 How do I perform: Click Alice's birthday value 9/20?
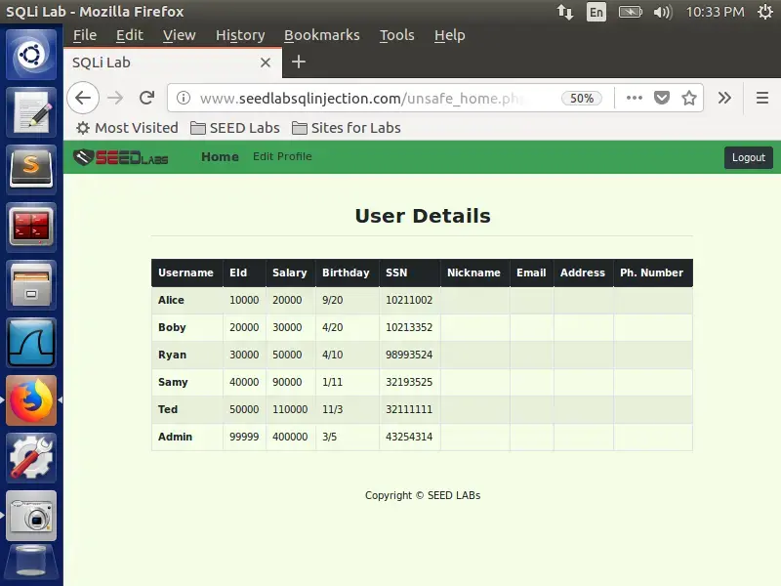click(x=332, y=300)
